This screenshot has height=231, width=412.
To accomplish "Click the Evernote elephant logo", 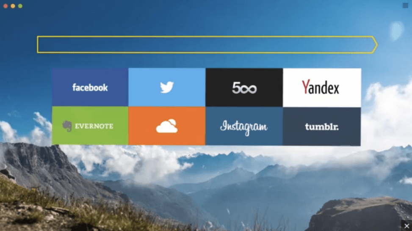I will [x=67, y=126].
